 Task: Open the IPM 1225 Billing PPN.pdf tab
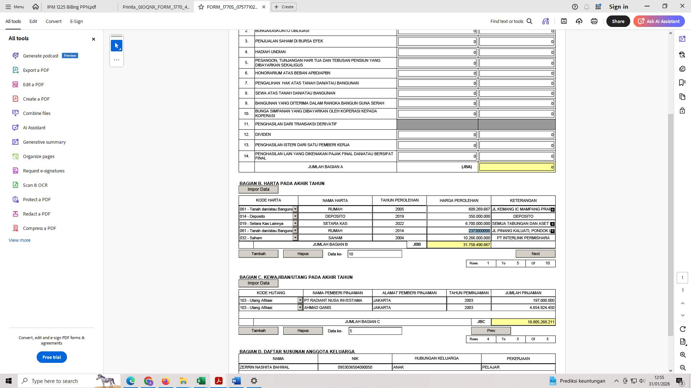(x=71, y=6)
